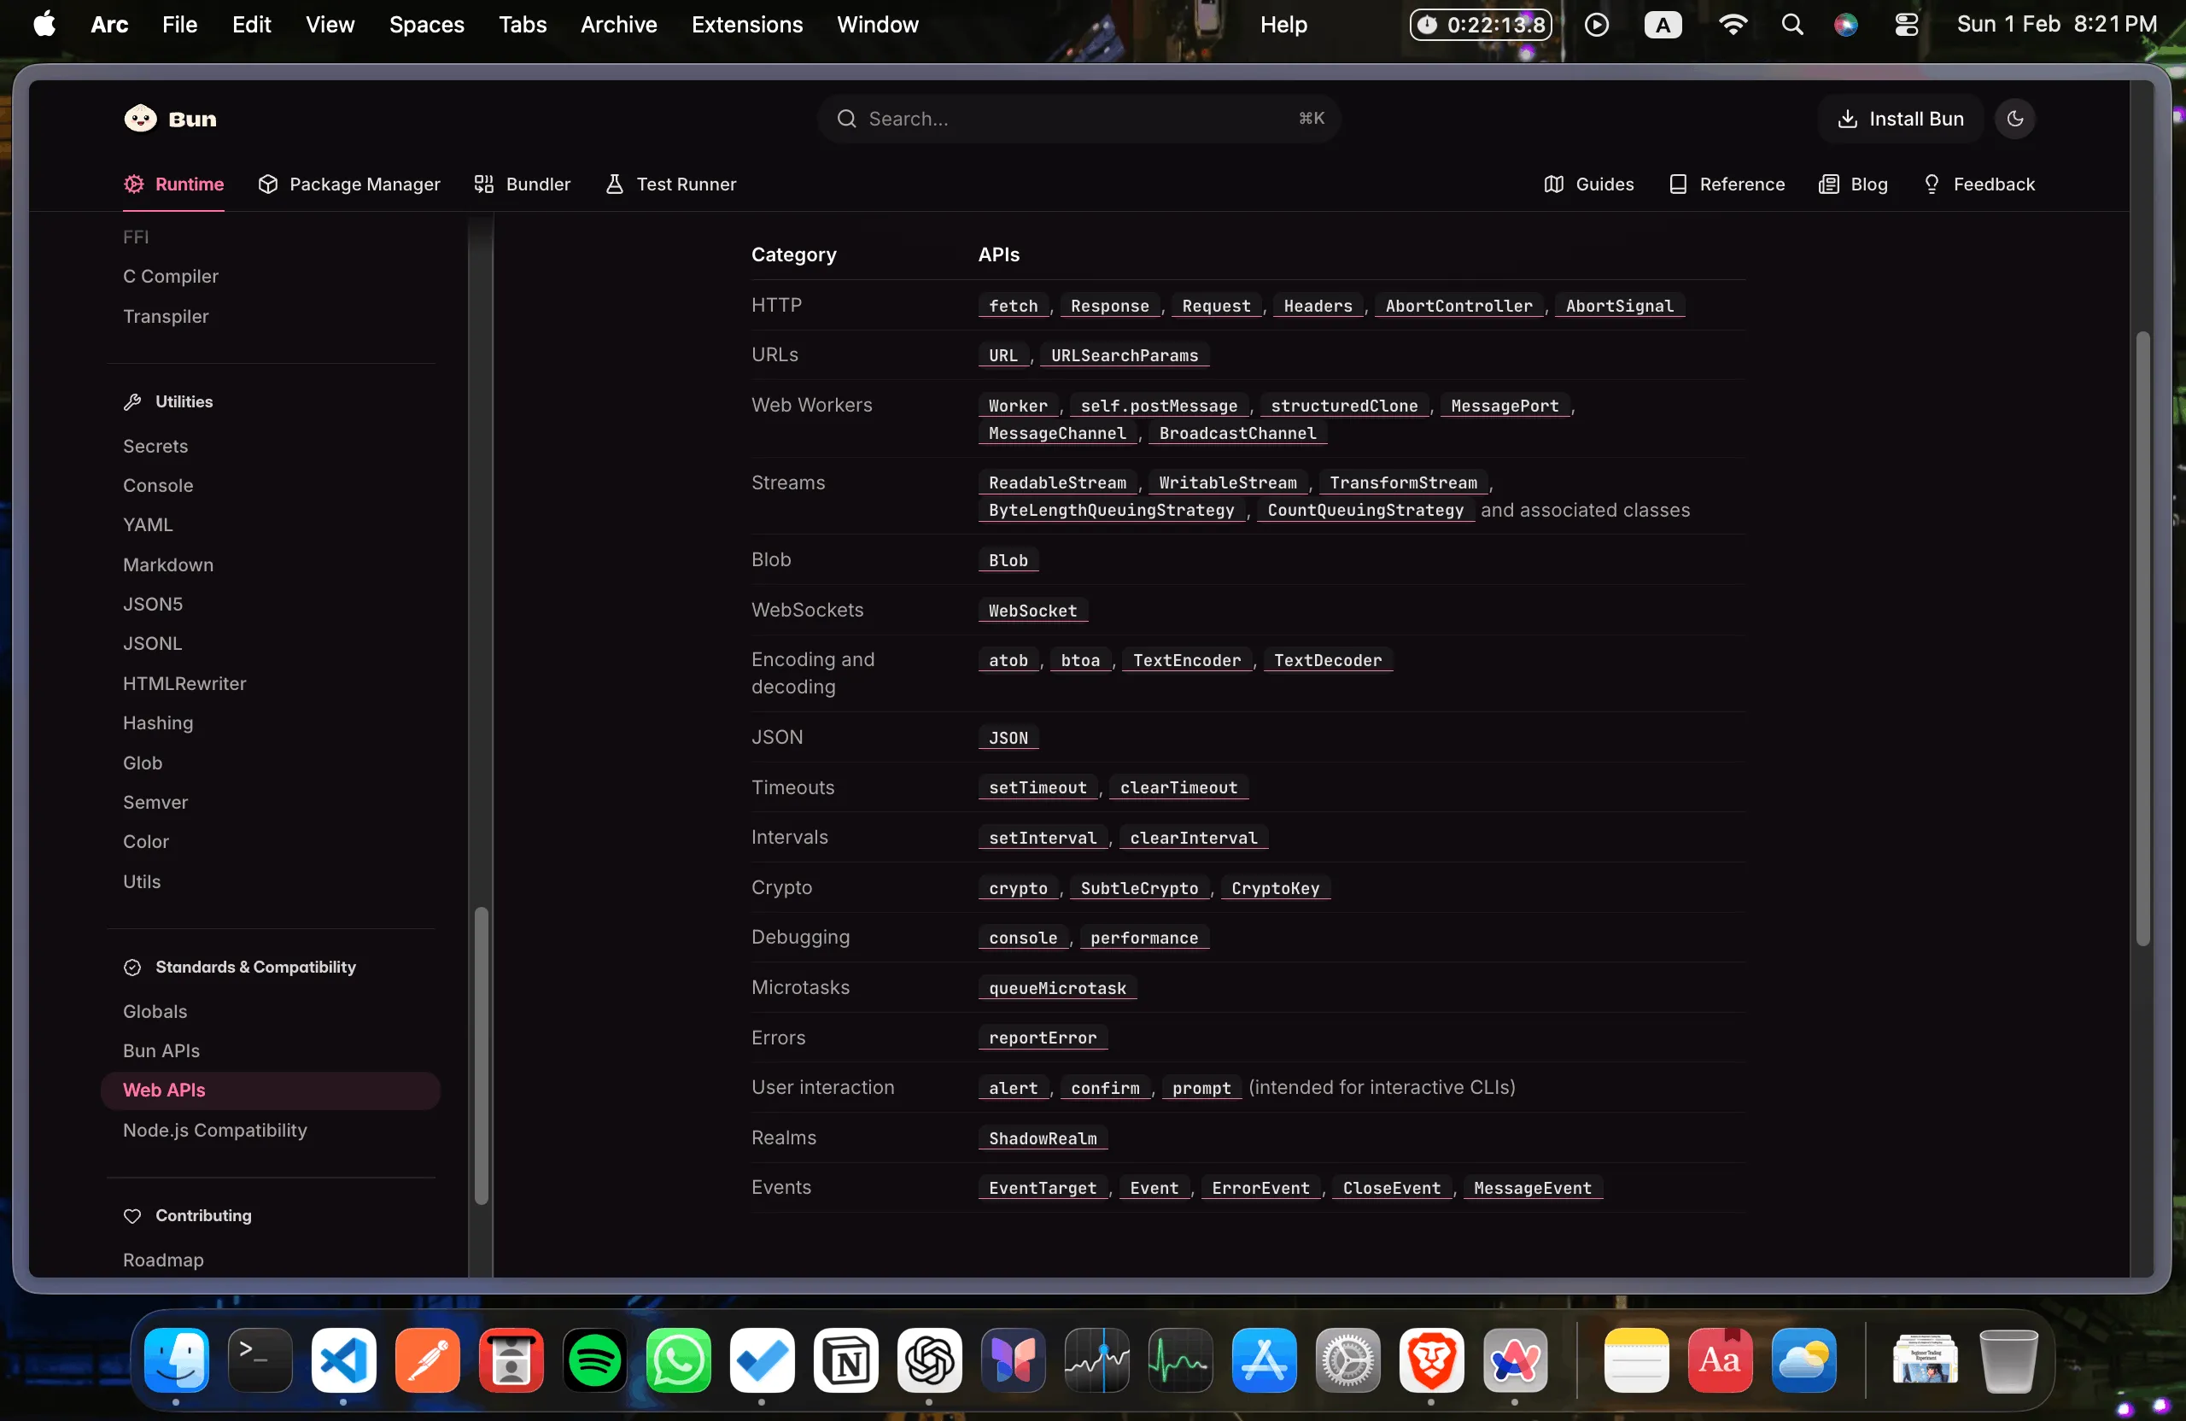Click the fetch API link
Screen dimensions: 2186x1421
[x=1013, y=306]
